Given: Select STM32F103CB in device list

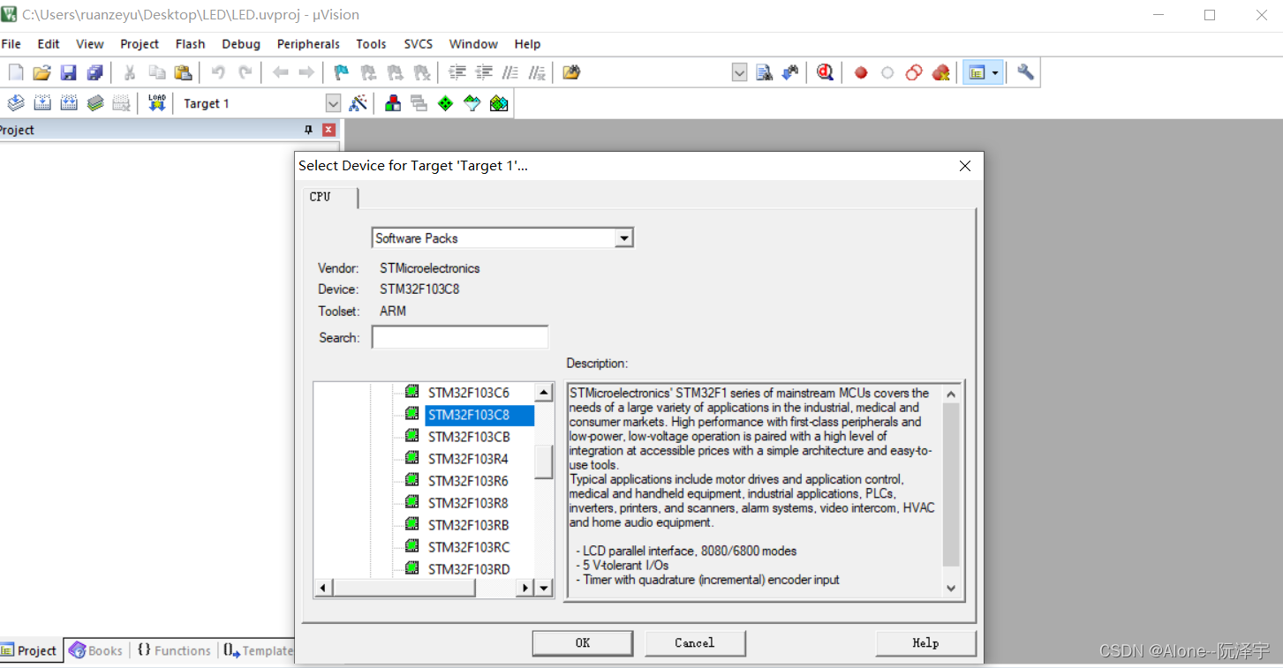Looking at the screenshot, I should coord(468,437).
